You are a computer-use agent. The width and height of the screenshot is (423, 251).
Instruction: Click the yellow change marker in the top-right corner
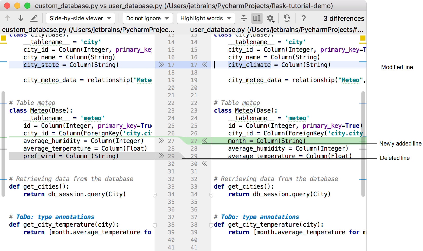pyautogui.click(x=363, y=38)
